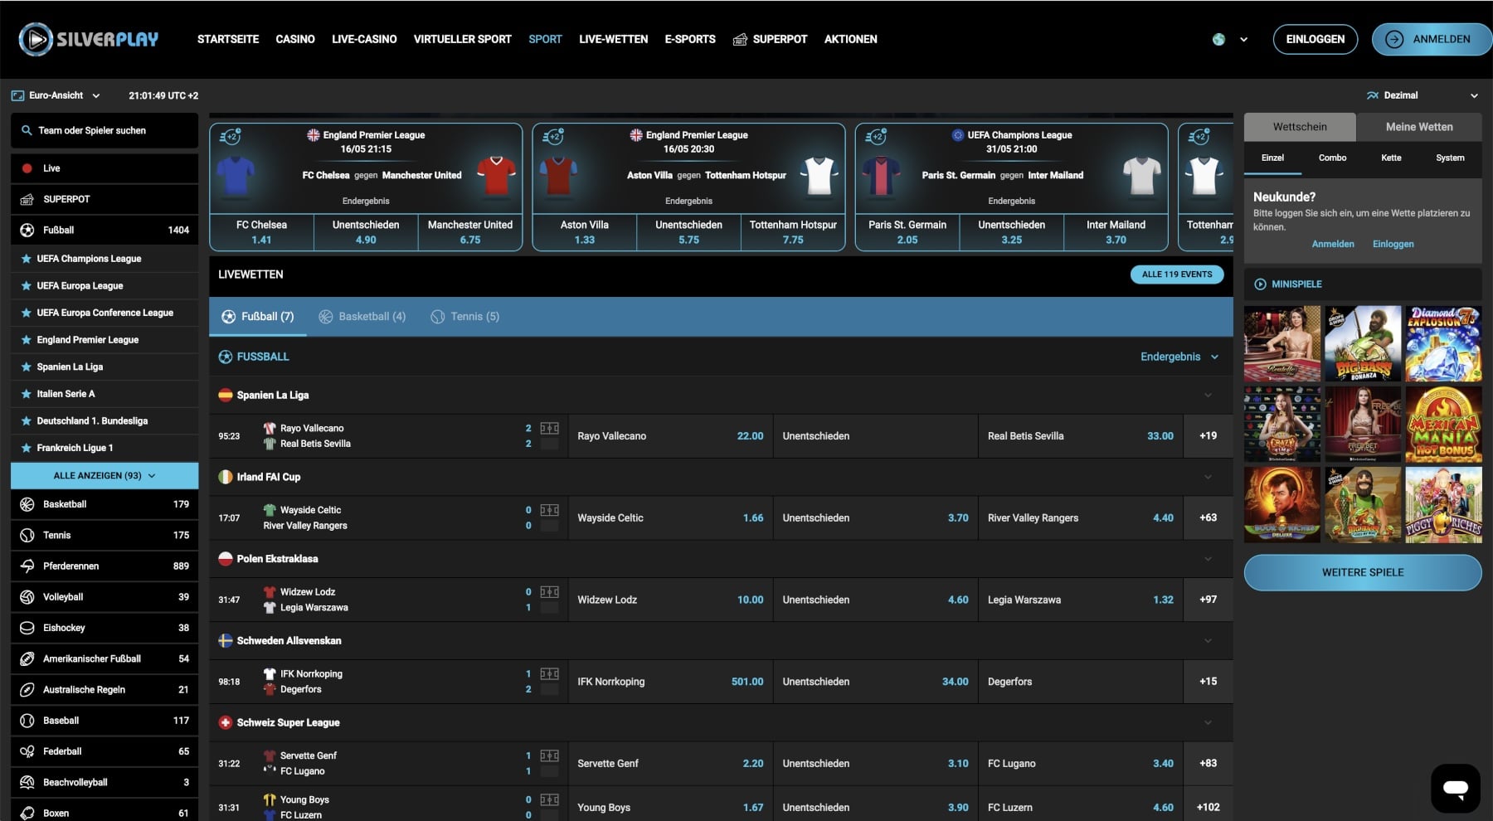Open Piggy Riches game thumbnail
This screenshot has width=1493, height=821.
(x=1444, y=505)
